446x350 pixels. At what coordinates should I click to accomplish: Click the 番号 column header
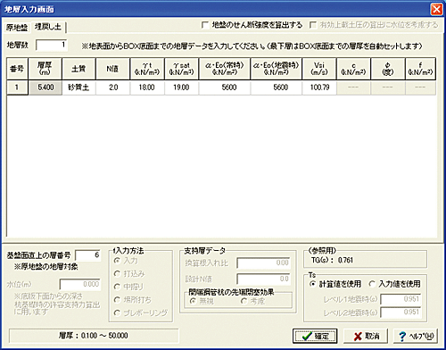[17, 69]
